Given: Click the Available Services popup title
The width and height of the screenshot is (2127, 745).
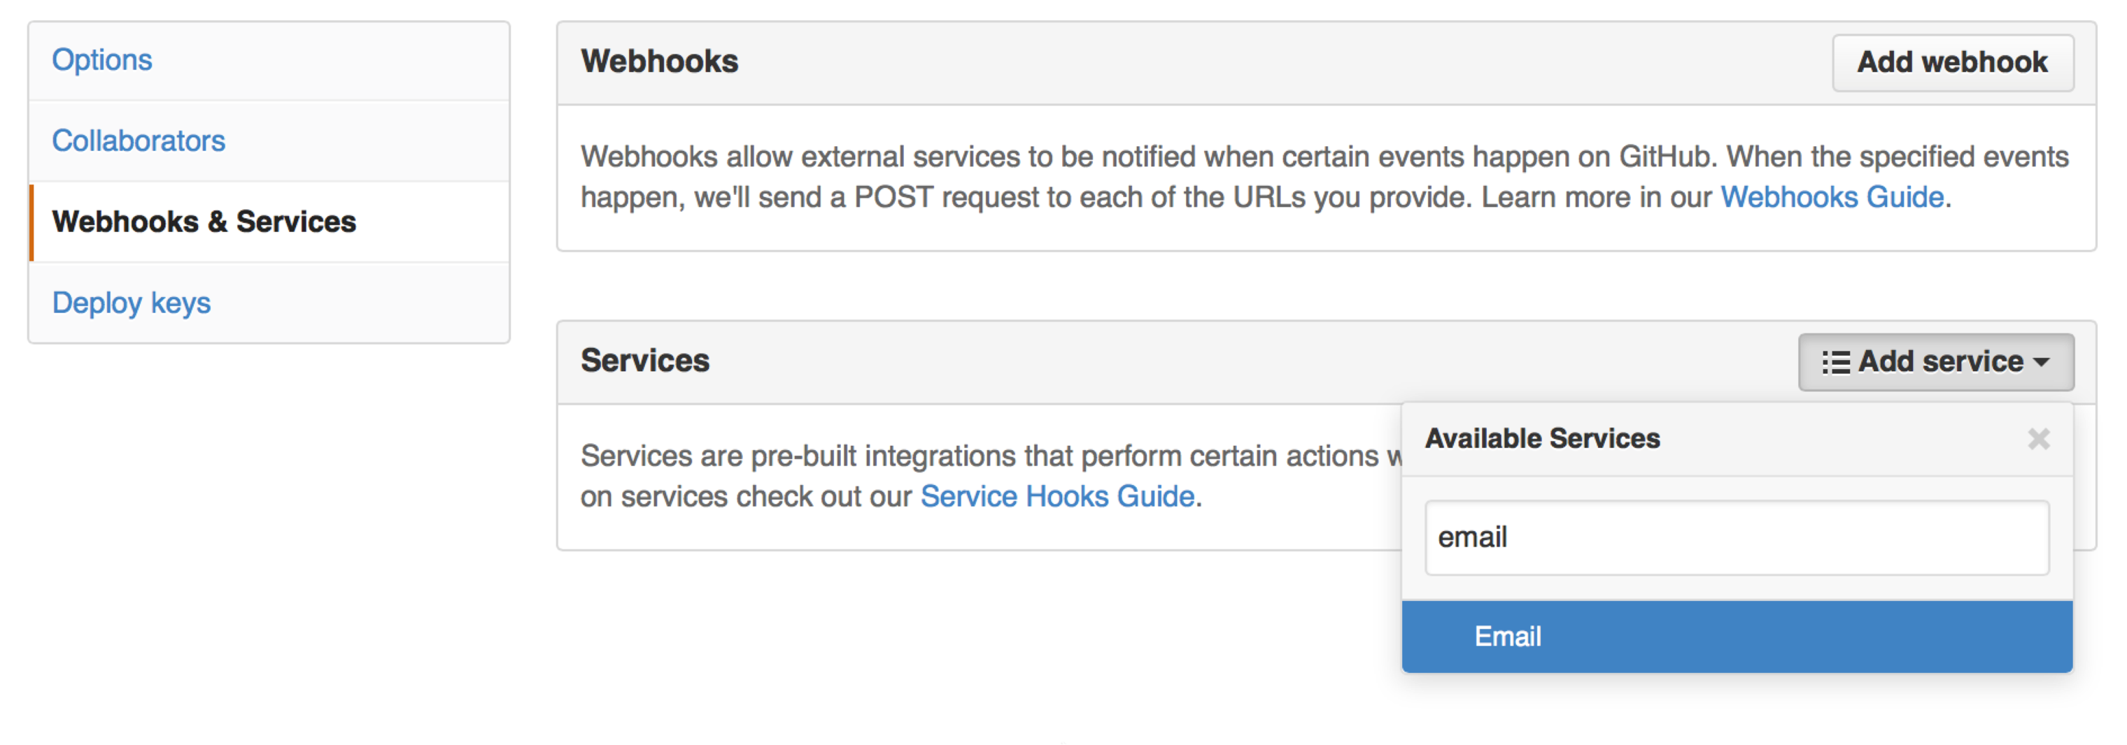Looking at the screenshot, I should coord(1542,439).
